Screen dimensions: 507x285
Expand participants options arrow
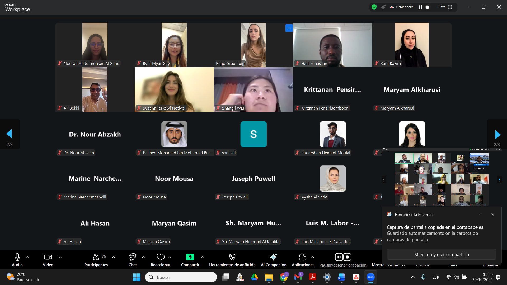point(114,257)
